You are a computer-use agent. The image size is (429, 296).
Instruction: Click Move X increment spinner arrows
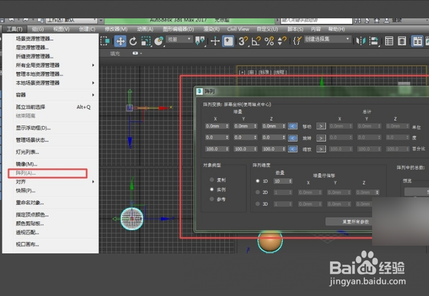coord(227,126)
